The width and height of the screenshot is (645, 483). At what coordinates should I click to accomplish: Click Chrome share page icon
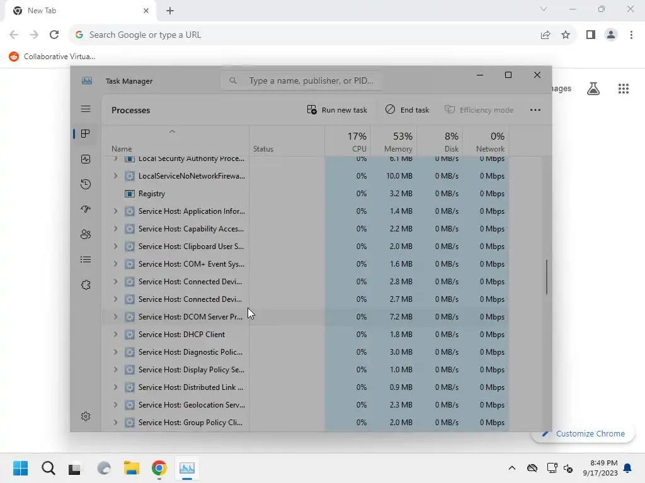pos(545,35)
